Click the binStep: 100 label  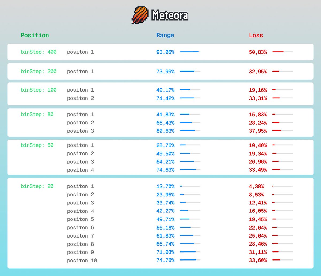39,90
